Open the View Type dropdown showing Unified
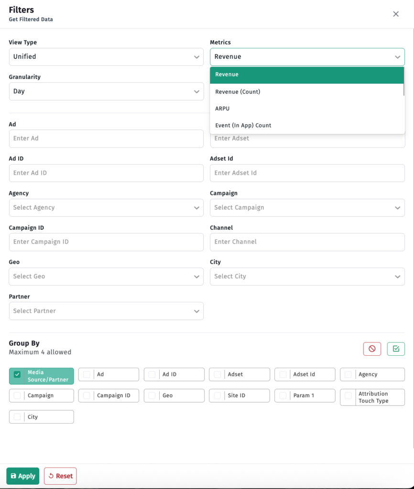This screenshot has height=489, width=414. pyautogui.click(x=106, y=57)
